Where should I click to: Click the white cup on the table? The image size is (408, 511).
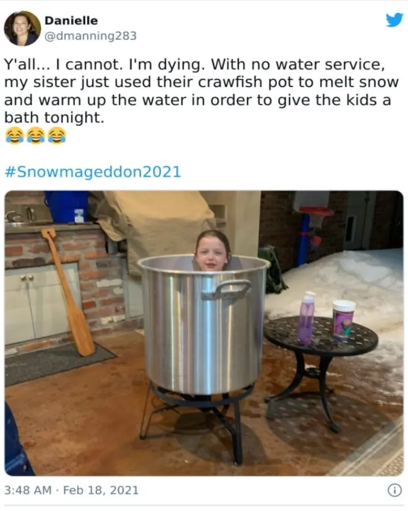coord(343,320)
